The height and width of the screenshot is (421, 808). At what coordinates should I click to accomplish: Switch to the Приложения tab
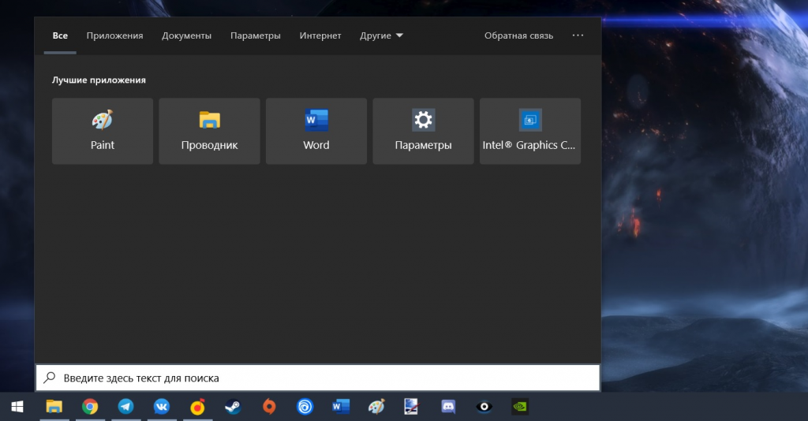click(114, 35)
